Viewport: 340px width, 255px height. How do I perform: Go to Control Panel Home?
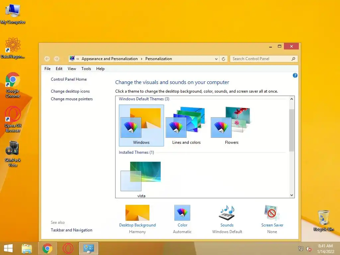(x=69, y=79)
